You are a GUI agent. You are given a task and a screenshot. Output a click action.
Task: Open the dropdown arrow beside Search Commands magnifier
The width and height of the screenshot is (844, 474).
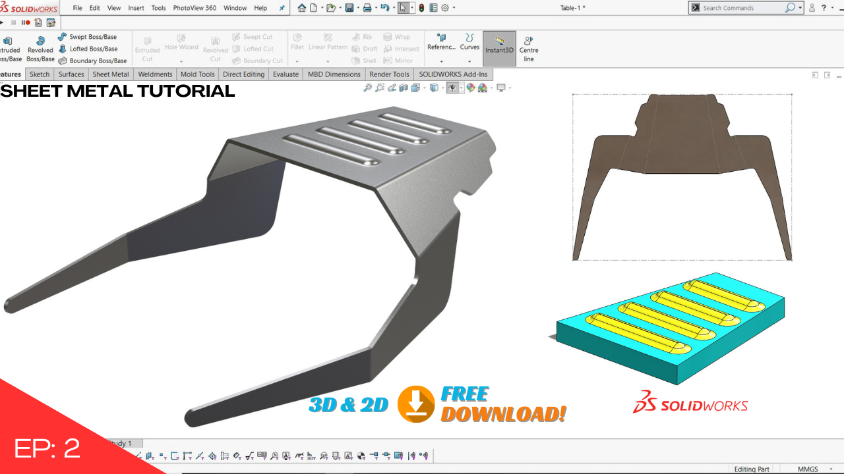(x=800, y=8)
